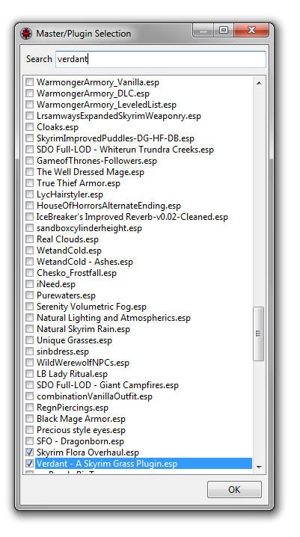Minimize the Master/Plugin Selection window

pyautogui.click(x=203, y=31)
